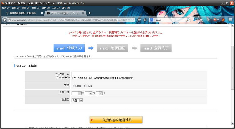This screenshot has height=129, width=235.
Task: Click the scrollbar down arrow
Action: tap(232, 123)
